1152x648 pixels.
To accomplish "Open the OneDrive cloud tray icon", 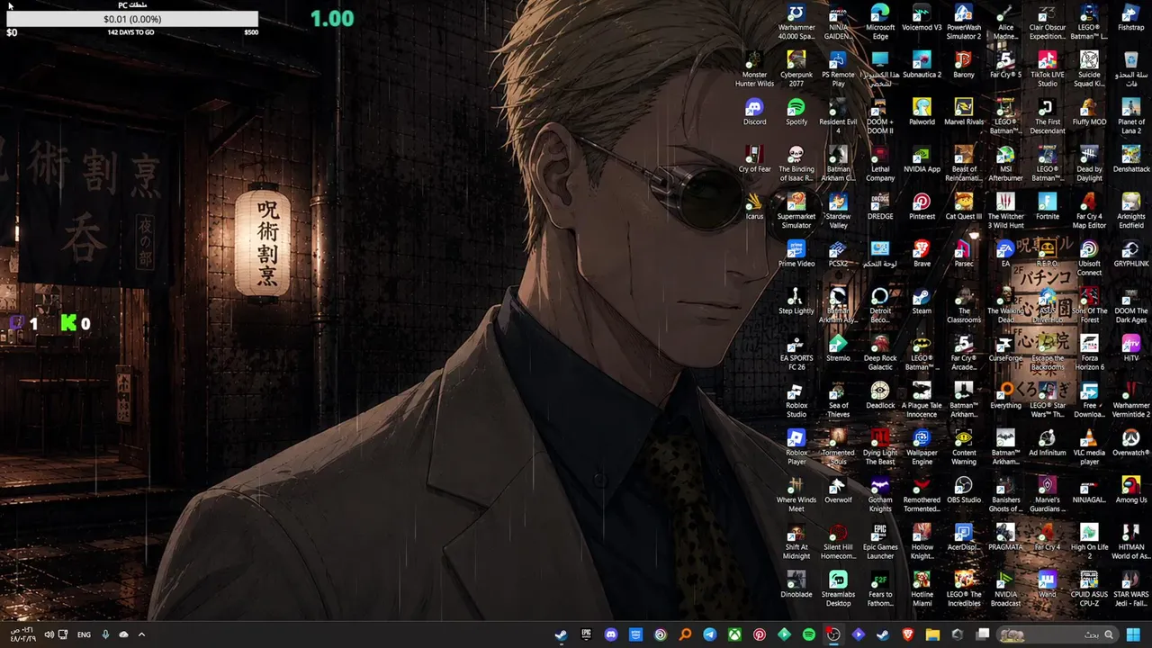I will (x=123, y=634).
